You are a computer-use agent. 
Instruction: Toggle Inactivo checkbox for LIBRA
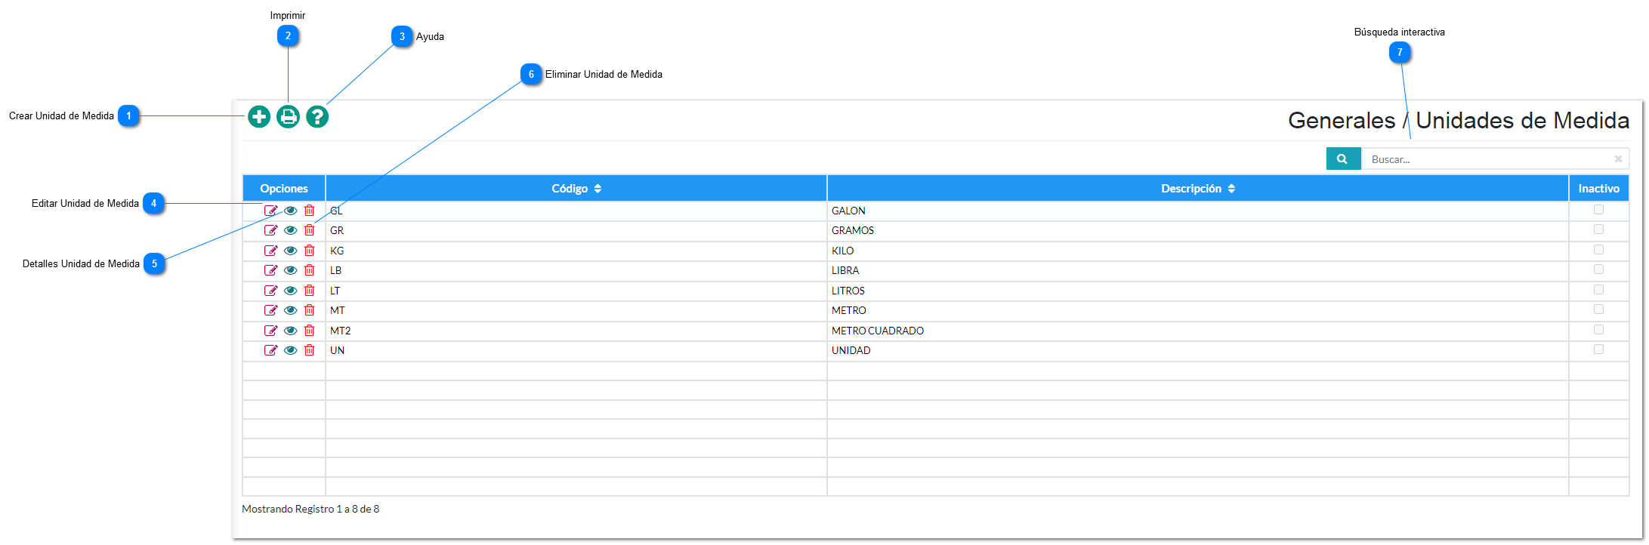click(1598, 269)
